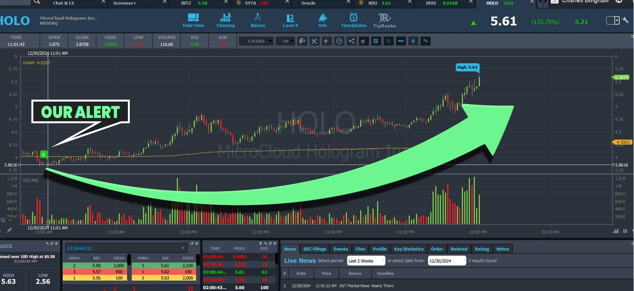Switch to the Chat & LS tab
Image resolution: width=634 pixels, height=291 pixels.
coord(64,3)
